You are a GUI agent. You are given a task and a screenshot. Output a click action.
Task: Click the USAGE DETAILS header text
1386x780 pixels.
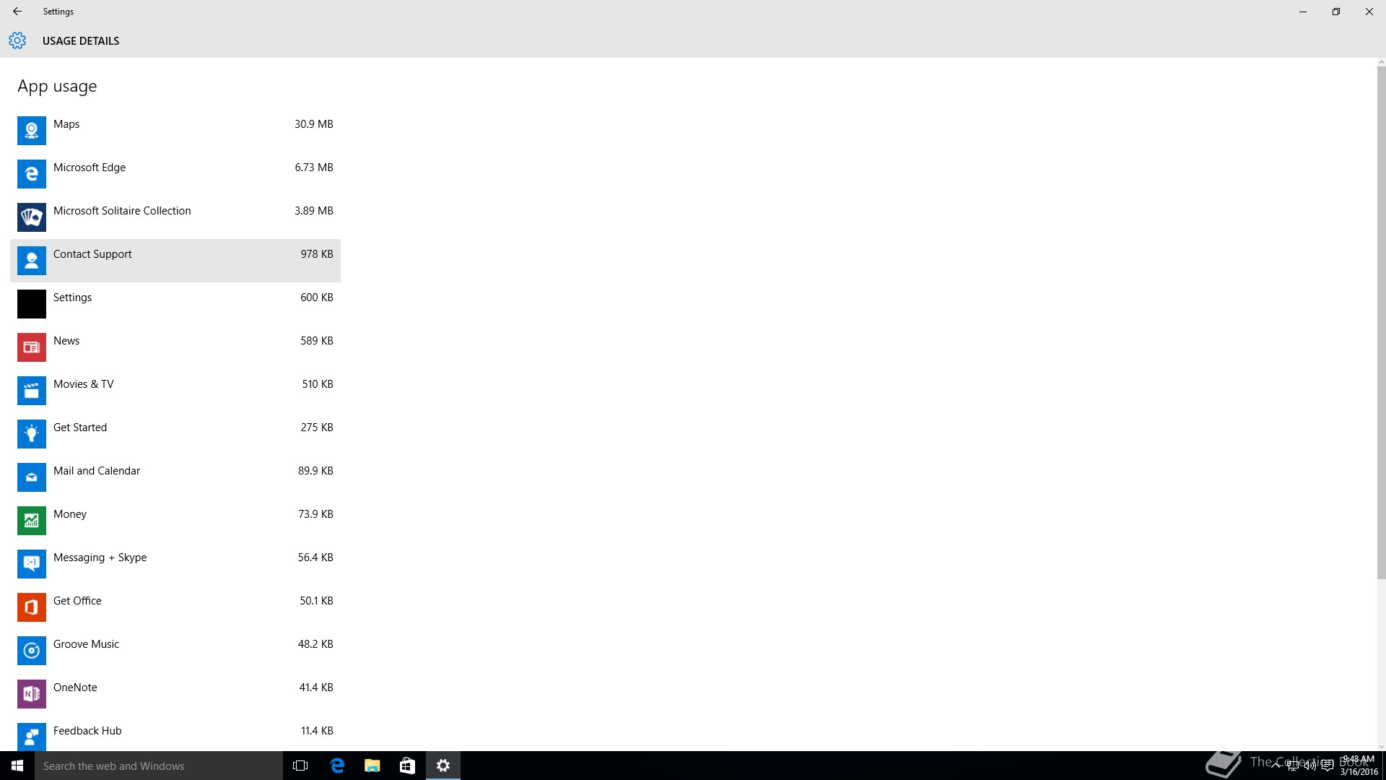click(81, 41)
